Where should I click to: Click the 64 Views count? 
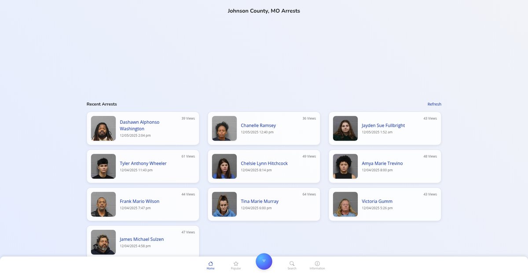pyautogui.click(x=309, y=194)
